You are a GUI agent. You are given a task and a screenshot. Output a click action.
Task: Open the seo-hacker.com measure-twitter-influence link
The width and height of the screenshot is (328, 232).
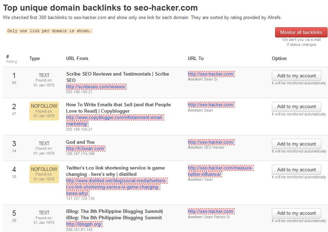pos(220,168)
